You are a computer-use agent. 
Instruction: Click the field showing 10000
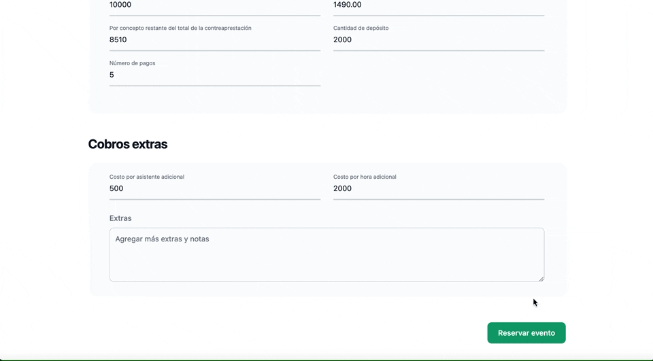pos(214,5)
